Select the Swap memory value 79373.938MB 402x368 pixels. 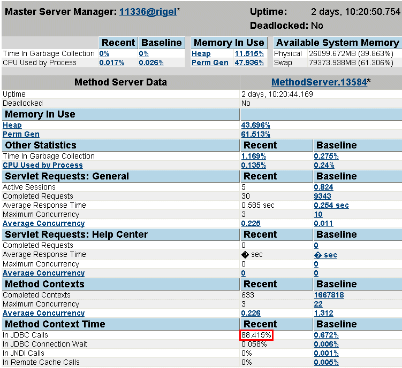pos(351,62)
